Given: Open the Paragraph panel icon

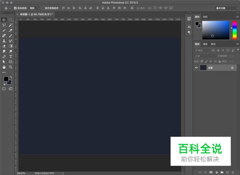Looking at the screenshot, I should tap(189, 32).
